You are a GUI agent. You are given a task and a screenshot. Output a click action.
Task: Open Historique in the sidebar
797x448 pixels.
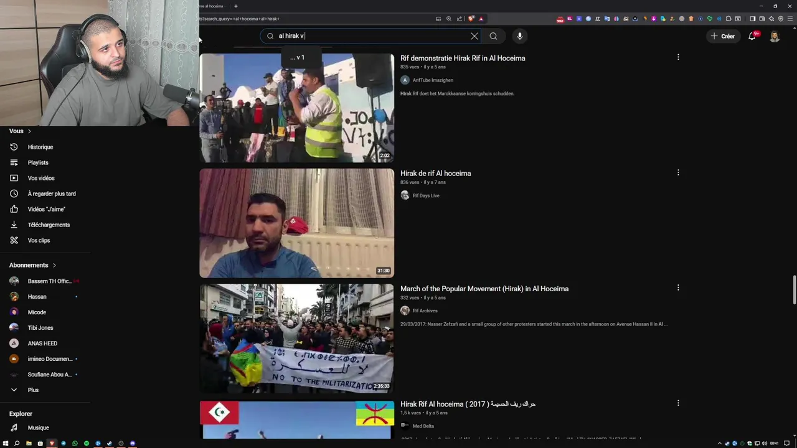[x=40, y=147]
